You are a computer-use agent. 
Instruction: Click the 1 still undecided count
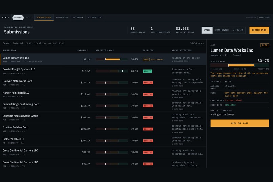(151, 29)
